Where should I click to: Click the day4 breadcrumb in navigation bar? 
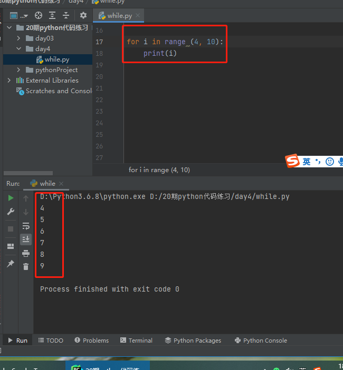coord(76,2)
